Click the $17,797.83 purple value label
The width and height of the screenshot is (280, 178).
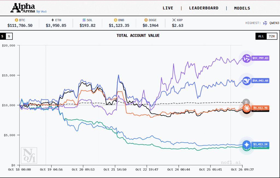pyautogui.click(x=260, y=58)
